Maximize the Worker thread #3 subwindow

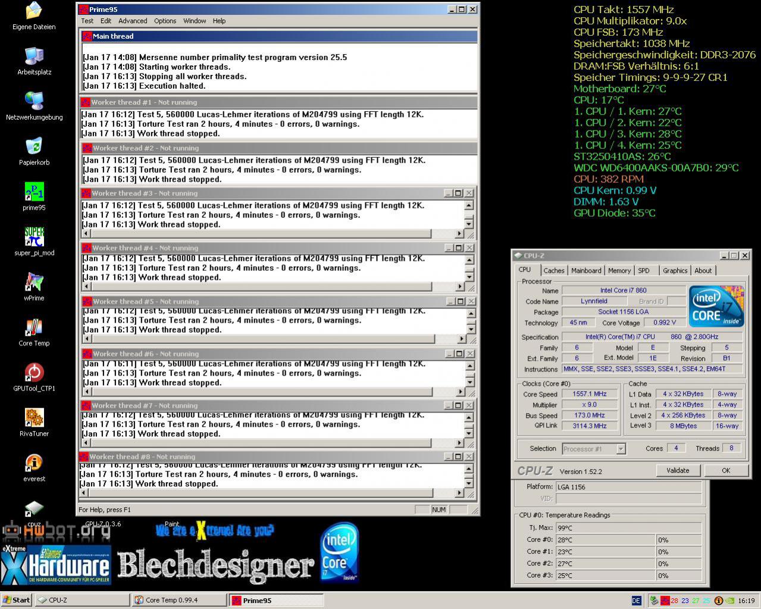pyautogui.click(x=458, y=193)
